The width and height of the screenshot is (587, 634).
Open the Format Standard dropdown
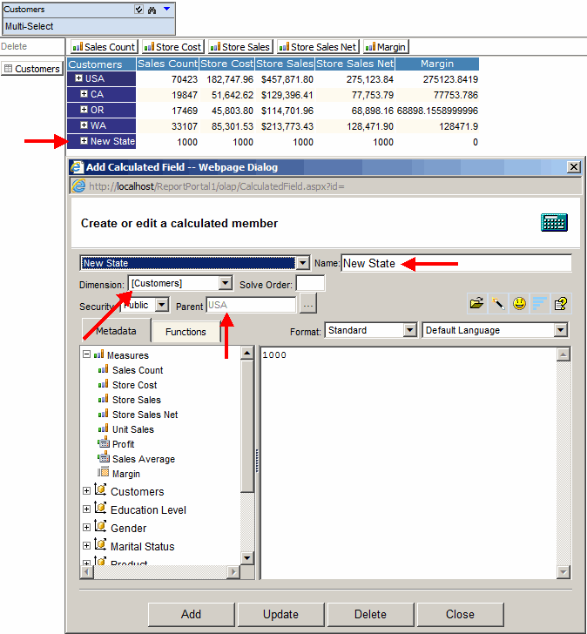coord(410,330)
